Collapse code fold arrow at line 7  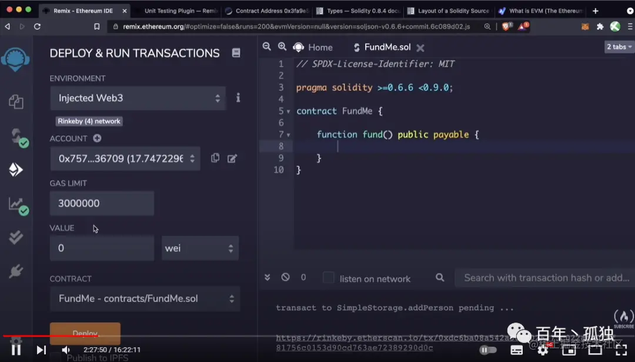pos(288,135)
